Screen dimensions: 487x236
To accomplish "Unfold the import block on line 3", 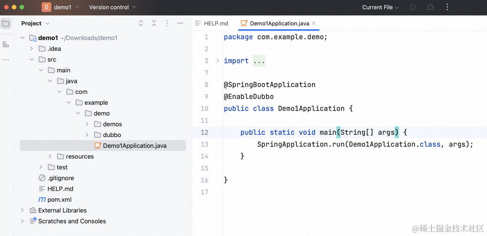I will (217, 61).
